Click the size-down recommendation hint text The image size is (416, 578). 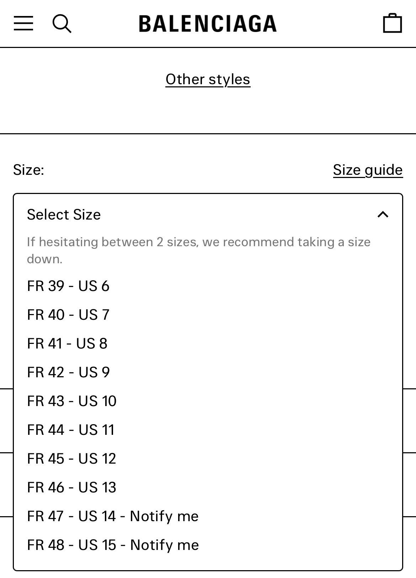(199, 250)
